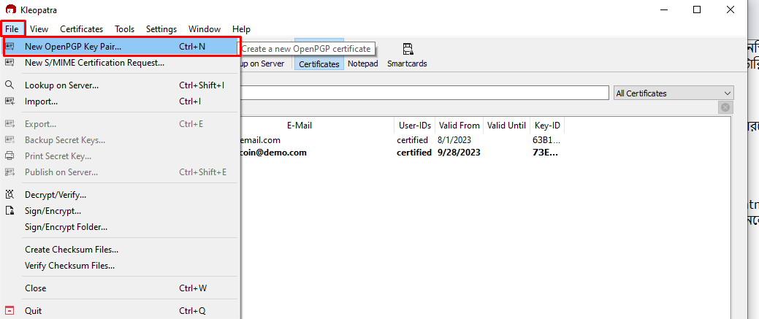Select Import from the File menu
Screen dimensions: 759x319
pyautogui.click(x=121, y=101)
